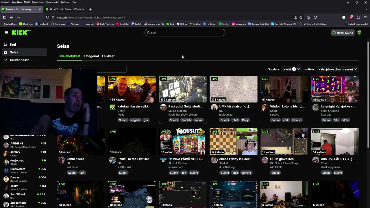This screenshot has height=208, width=370.
Task: Open Muut kirjanmerkit folder
Action: pos(357,24)
